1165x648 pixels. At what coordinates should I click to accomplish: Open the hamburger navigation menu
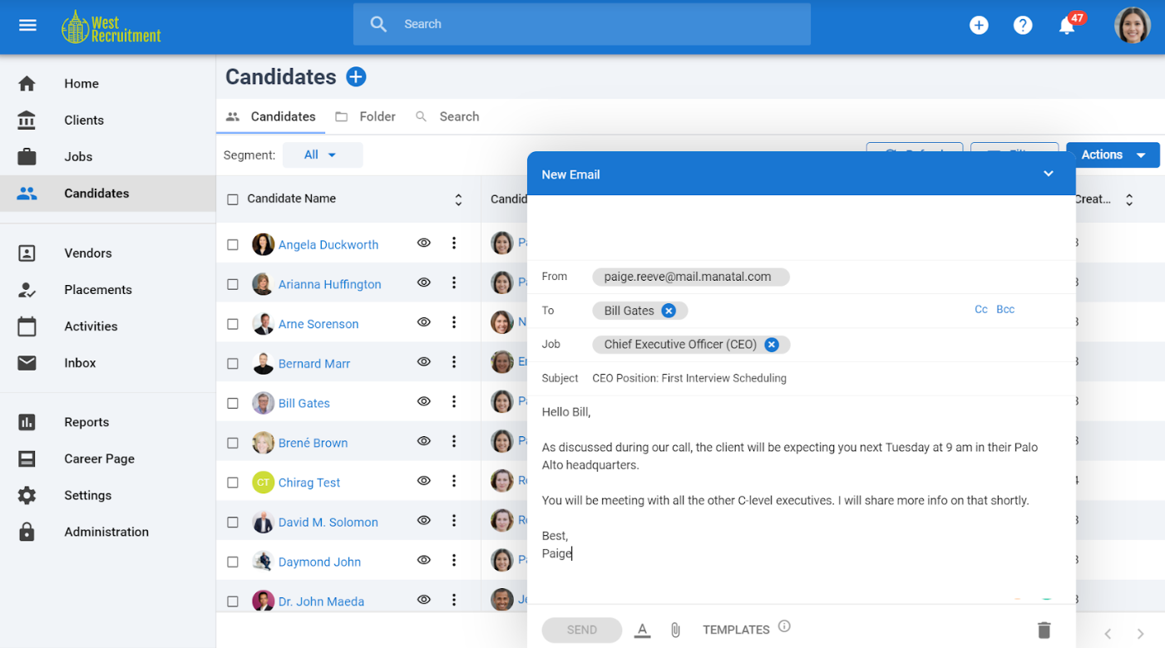coord(27,25)
